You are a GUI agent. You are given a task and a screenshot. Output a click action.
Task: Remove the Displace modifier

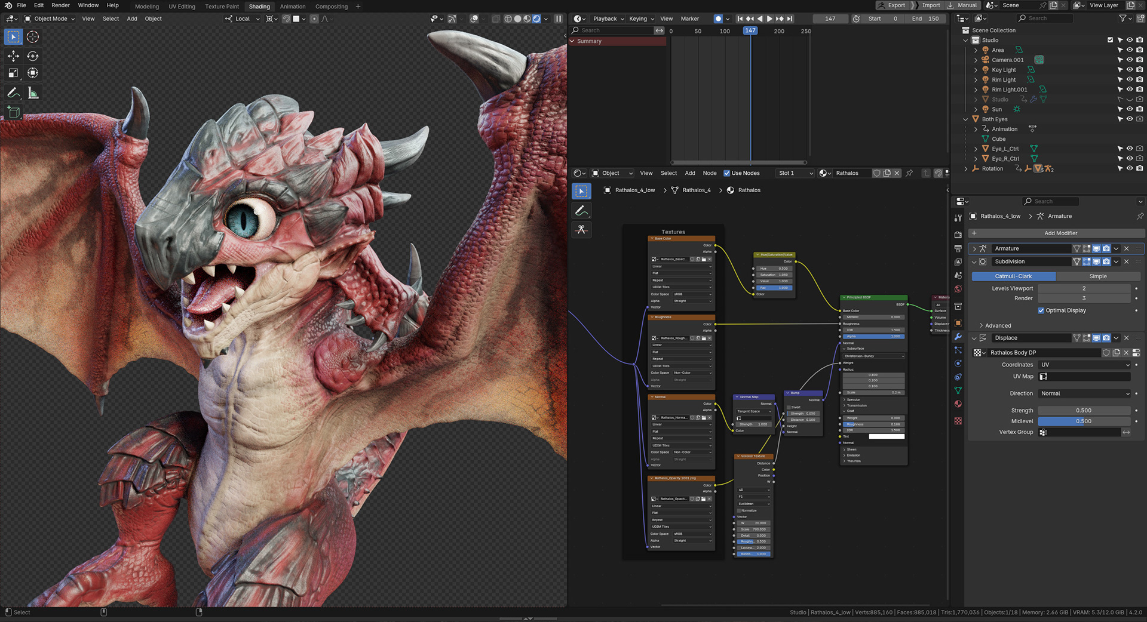click(1127, 338)
